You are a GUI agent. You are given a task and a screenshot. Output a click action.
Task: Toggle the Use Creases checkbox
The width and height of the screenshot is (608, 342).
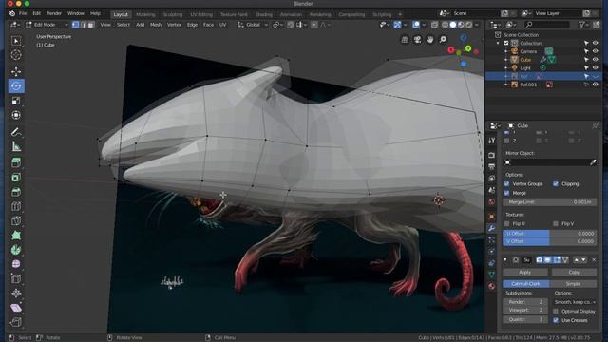(556, 320)
